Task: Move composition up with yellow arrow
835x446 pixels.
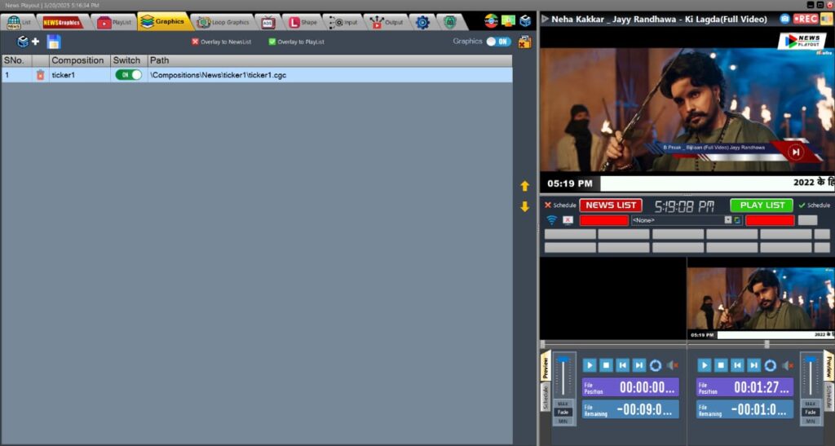Action: pyautogui.click(x=524, y=186)
